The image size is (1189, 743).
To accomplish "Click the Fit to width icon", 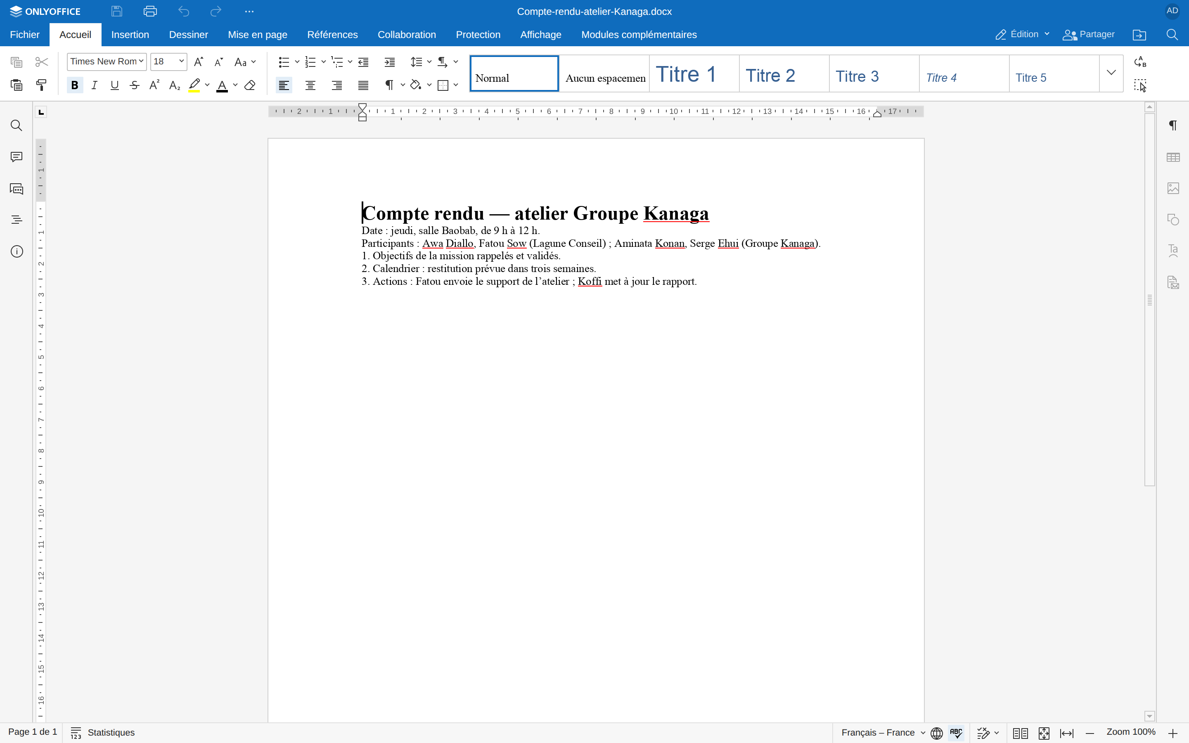I will click(x=1067, y=733).
